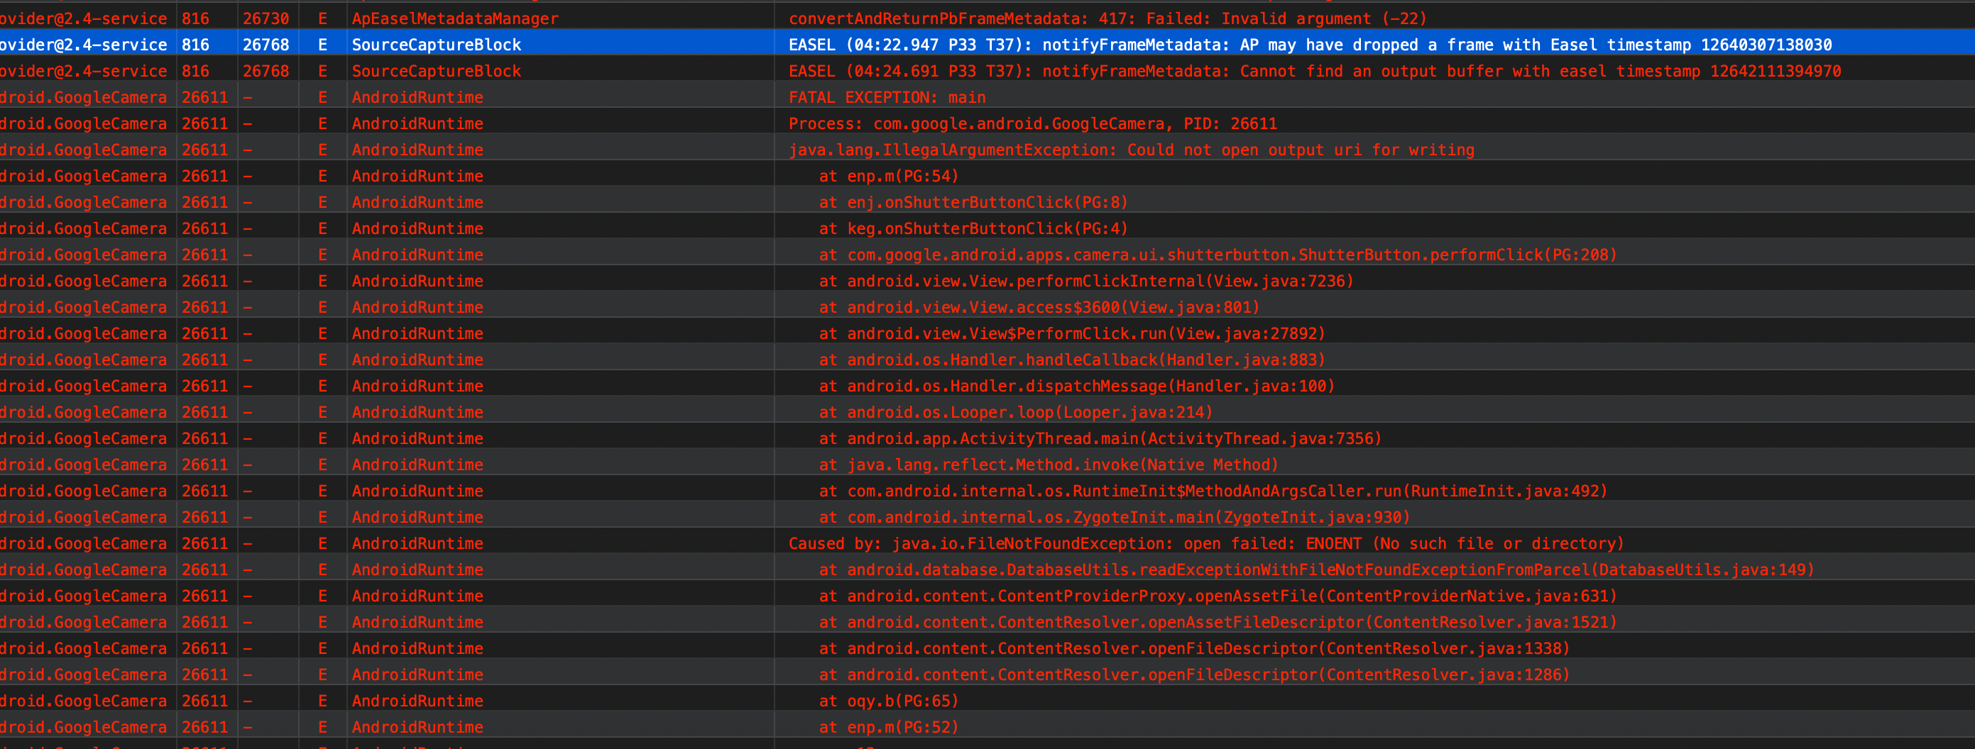Click AndroidRuntime tag beside 'FATAL EXCEPTION: main'
Image resolution: width=1975 pixels, height=749 pixels.
pyautogui.click(x=418, y=97)
